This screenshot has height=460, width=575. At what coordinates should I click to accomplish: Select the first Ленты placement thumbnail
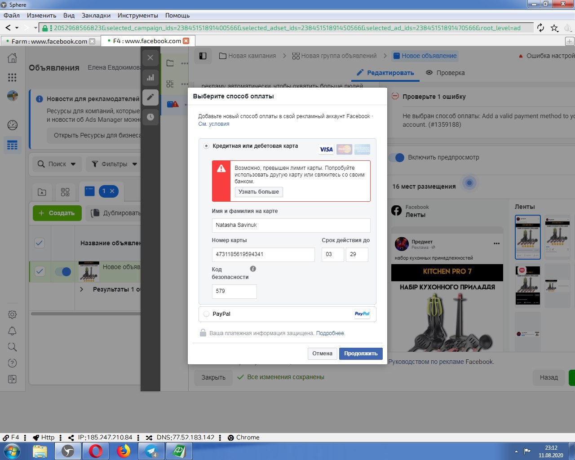527,237
